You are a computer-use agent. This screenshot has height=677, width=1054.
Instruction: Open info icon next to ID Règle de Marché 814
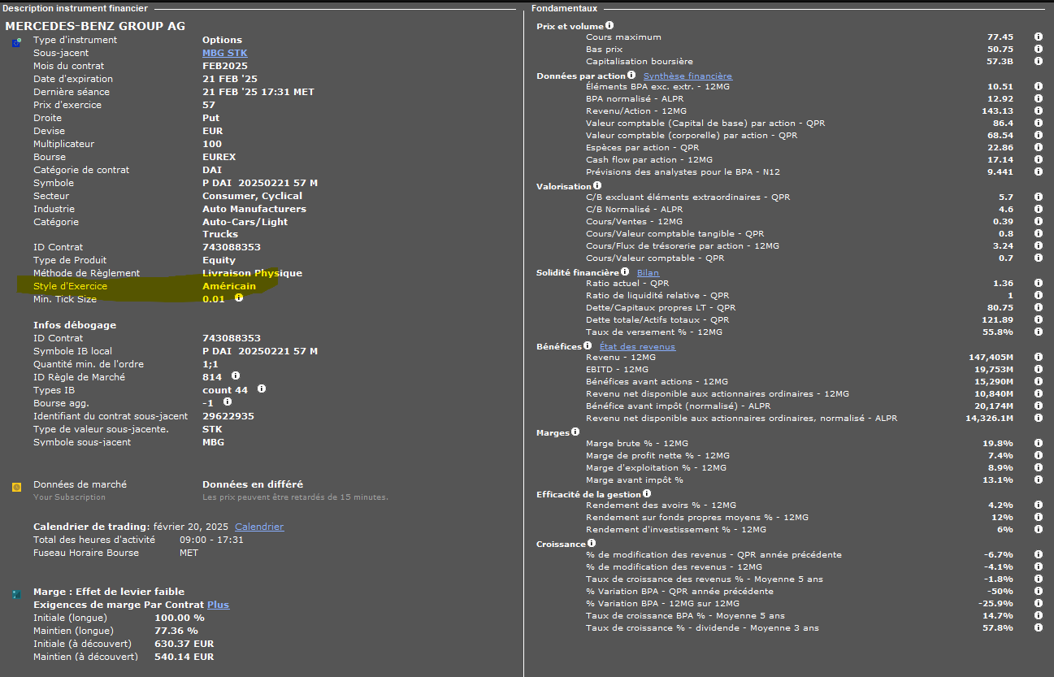pos(236,376)
